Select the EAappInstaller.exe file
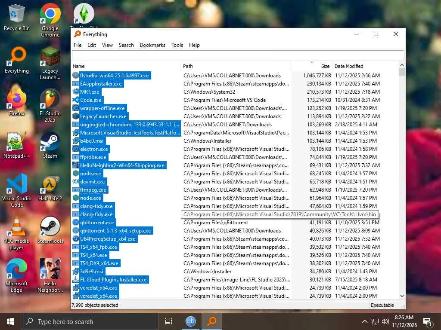Image resolution: width=441 pixels, height=330 pixels. click(x=101, y=84)
